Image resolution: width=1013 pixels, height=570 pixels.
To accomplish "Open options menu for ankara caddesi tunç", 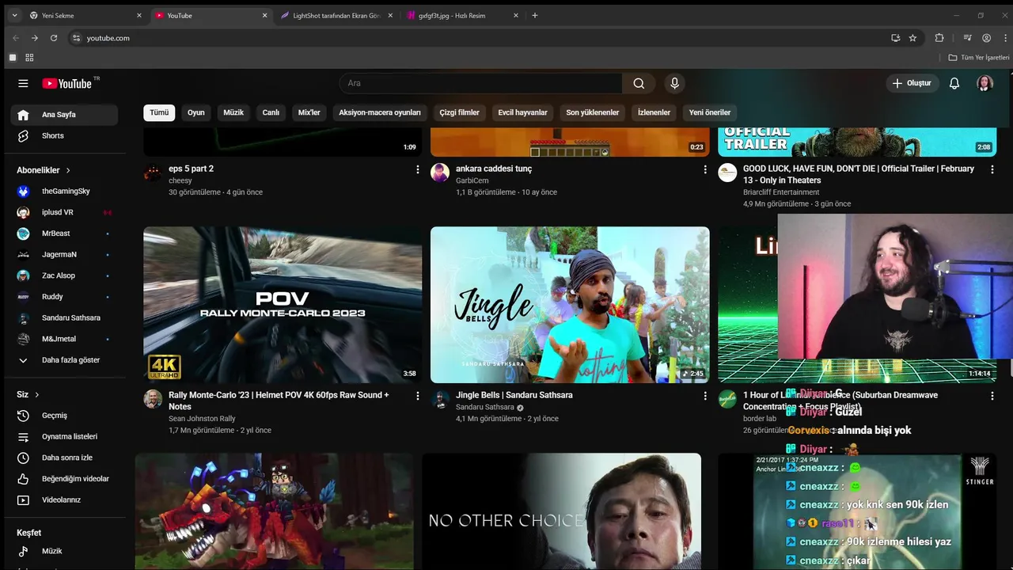I will click(x=705, y=169).
